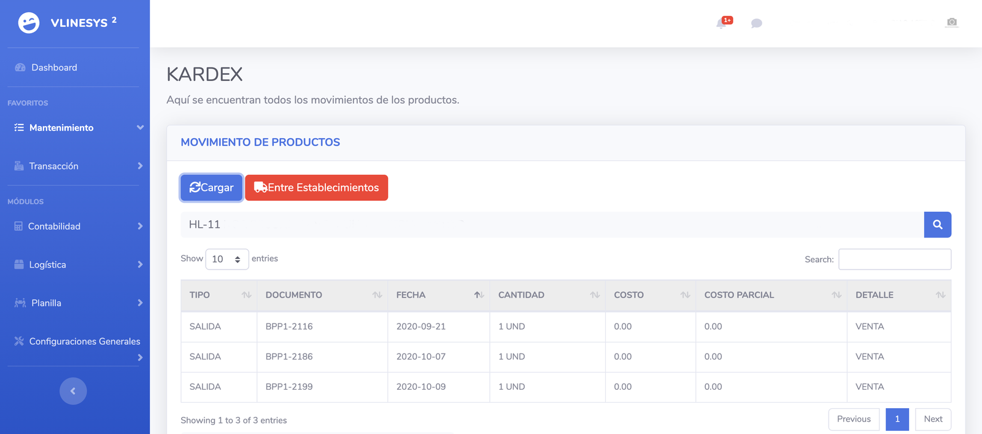Toggle sort on DOCUMENTO column

point(377,295)
